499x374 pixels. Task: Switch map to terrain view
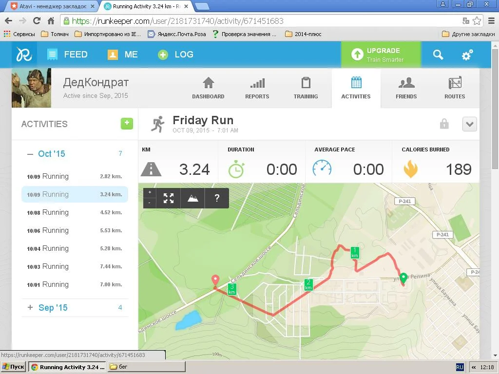pos(192,198)
